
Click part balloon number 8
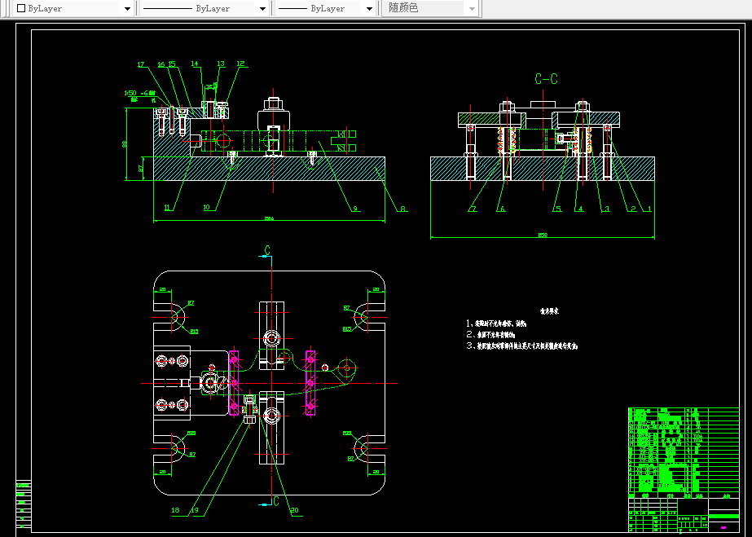click(402, 209)
